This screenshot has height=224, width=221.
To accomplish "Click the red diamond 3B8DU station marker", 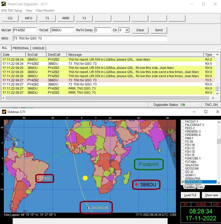I will tap(137, 185).
